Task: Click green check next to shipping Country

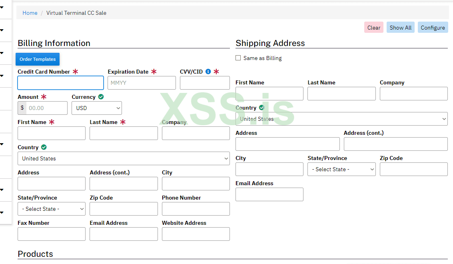Action: tap(261, 108)
